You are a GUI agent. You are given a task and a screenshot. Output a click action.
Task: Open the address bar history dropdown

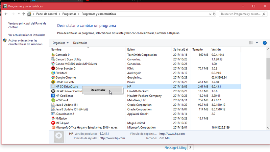point(209,14)
